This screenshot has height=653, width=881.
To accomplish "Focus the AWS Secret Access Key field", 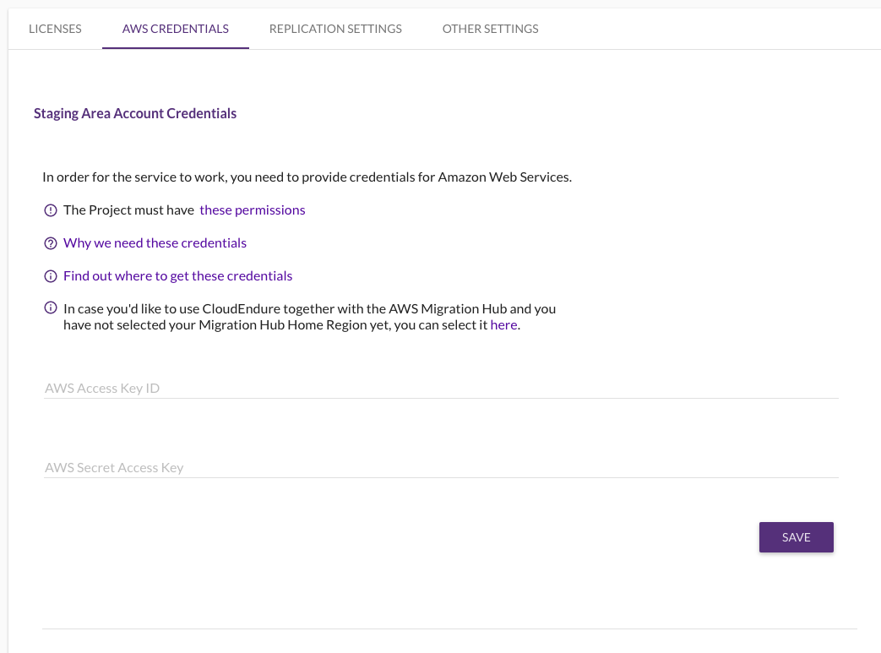I will pos(441,467).
